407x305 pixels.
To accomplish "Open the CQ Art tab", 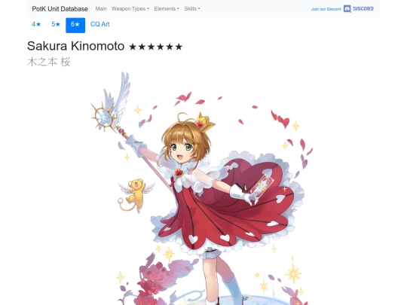I will pos(100,24).
